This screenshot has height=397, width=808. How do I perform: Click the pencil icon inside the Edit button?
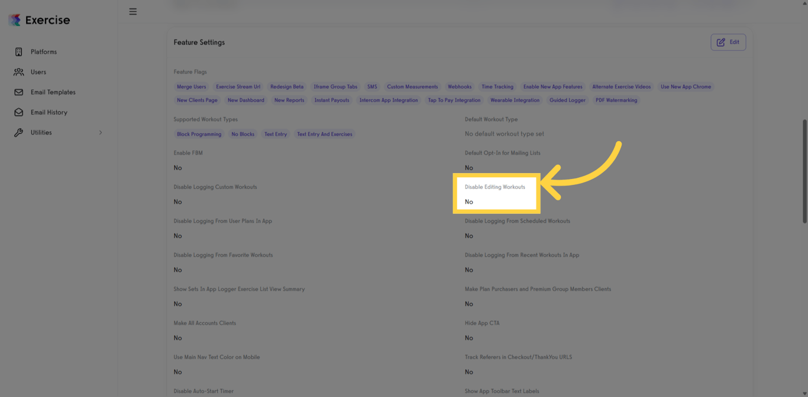click(x=721, y=42)
